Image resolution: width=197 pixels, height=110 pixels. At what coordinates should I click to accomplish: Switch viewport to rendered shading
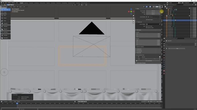point(160,7)
